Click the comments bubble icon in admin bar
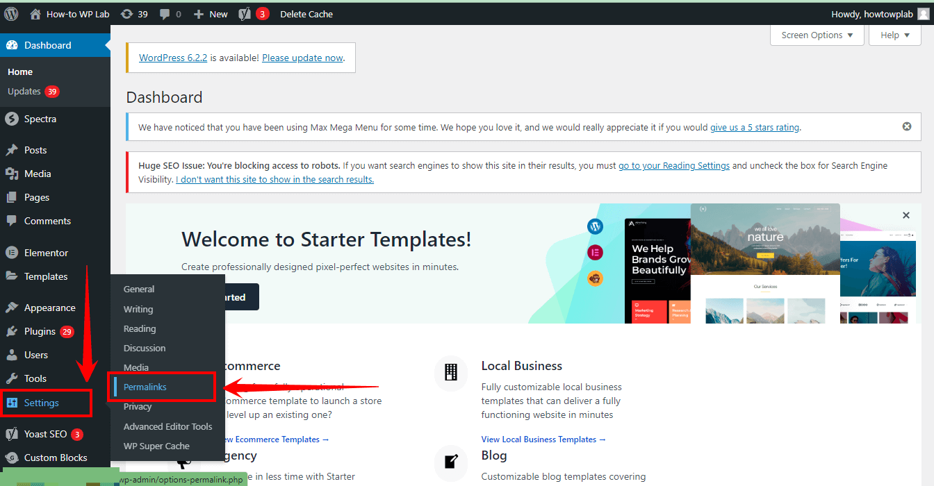 tap(170, 14)
